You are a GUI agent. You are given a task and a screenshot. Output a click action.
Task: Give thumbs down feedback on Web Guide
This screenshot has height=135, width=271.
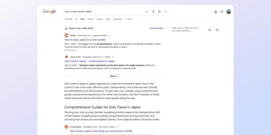tap(217, 30)
